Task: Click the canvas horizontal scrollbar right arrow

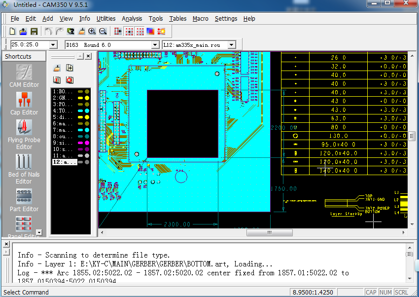Action: pyautogui.click(x=404, y=232)
